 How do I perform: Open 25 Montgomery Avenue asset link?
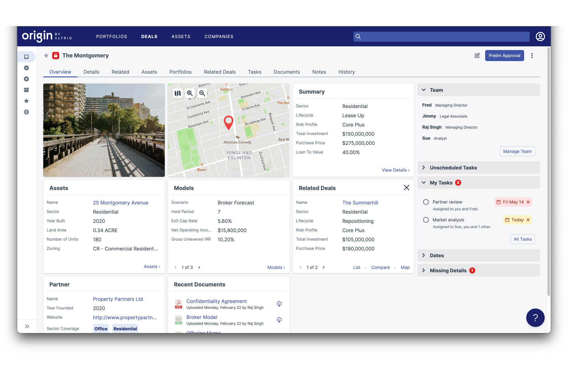pyautogui.click(x=121, y=203)
